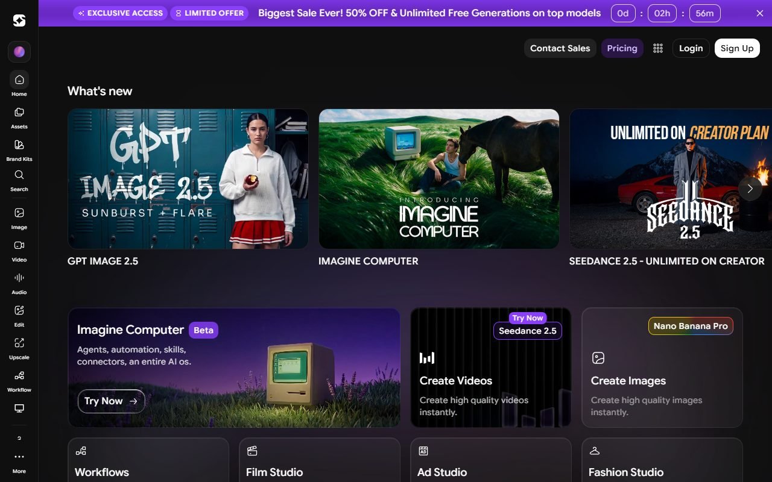Open Brand Kits in the sidebar
Image resolution: width=772 pixels, height=482 pixels.
pyautogui.click(x=19, y=151)
